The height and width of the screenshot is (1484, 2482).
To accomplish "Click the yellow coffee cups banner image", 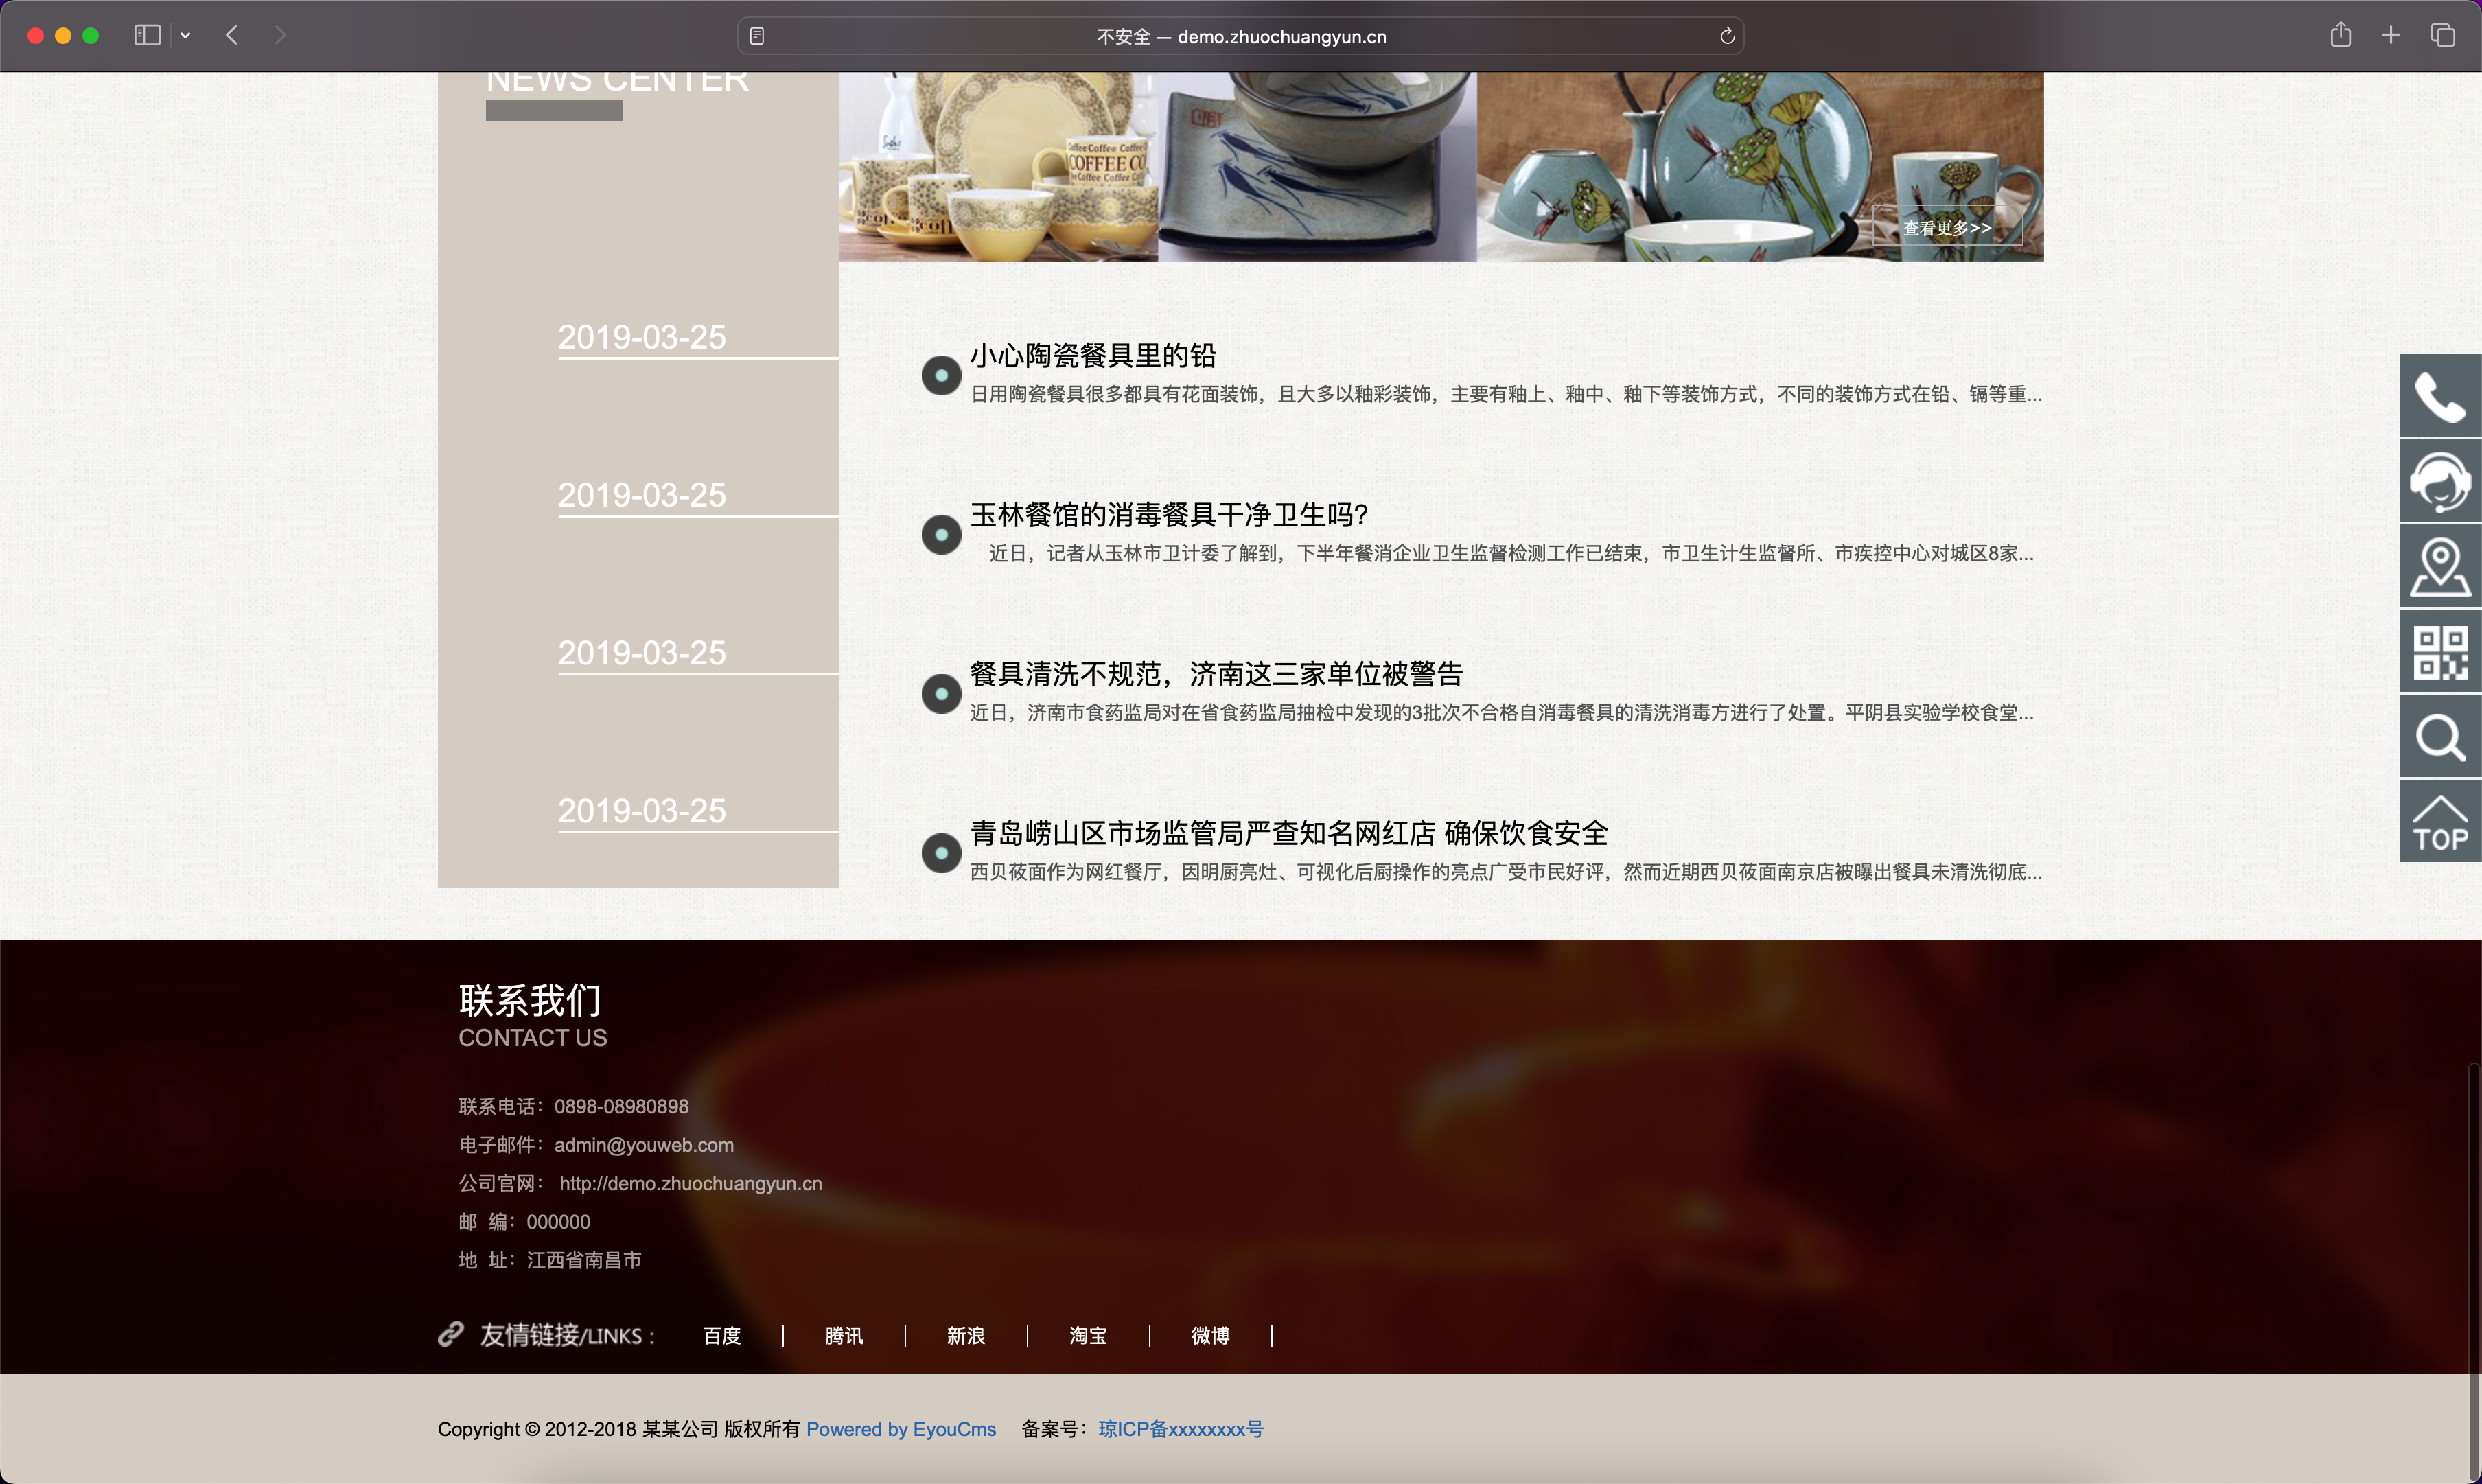I will (998, 166).
